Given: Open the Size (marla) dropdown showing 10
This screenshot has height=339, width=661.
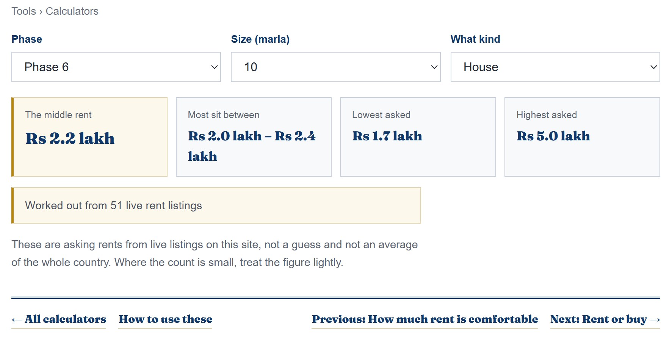Looking at the screenshot, I should tap(335, 67).
